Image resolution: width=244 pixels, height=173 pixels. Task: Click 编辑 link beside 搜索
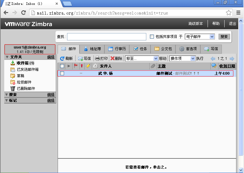(x=51, y=95)
